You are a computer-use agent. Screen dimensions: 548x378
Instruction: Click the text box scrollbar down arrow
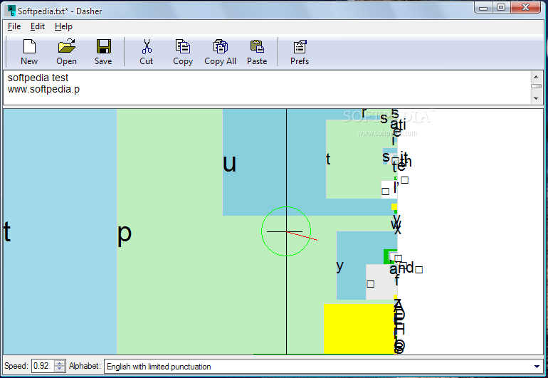click(536, 98)
